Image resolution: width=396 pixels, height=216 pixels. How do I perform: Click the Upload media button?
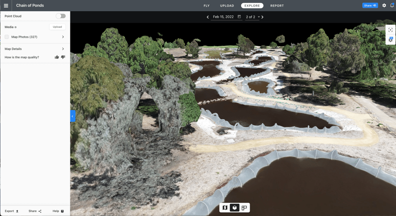[x=57, y=27]
